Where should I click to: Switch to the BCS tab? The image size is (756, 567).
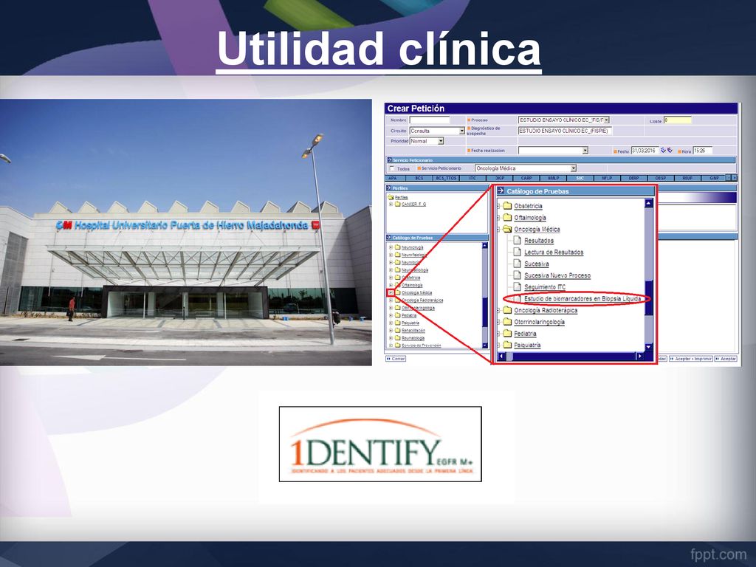[419, 178]
